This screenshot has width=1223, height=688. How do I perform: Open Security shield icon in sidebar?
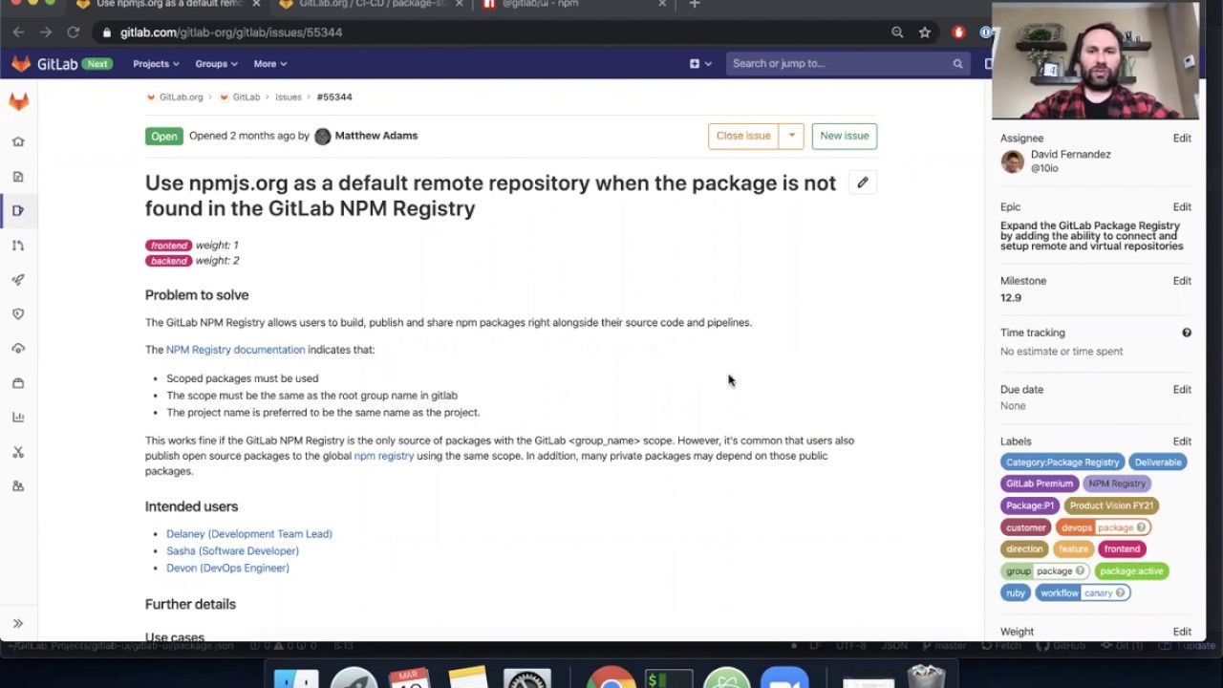coord(18,314)
